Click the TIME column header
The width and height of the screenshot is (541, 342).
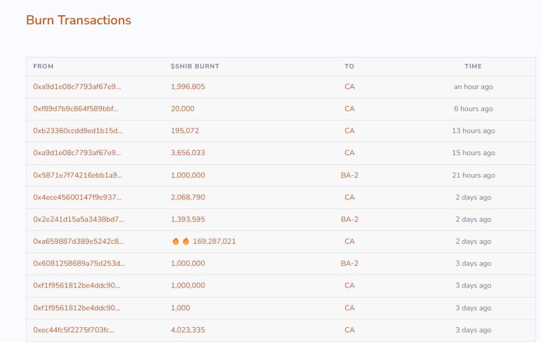pyautogui.click(x=473, y=66)
